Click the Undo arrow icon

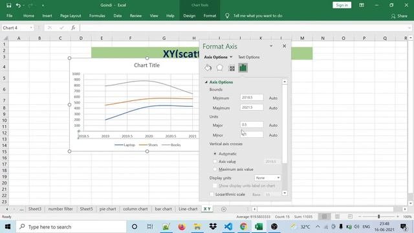click(x=18, y=5)
